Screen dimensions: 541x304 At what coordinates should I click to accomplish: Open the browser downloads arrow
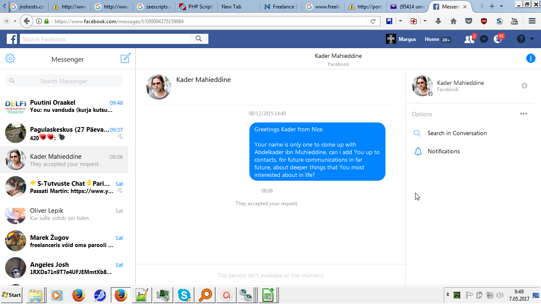(438, 21)
